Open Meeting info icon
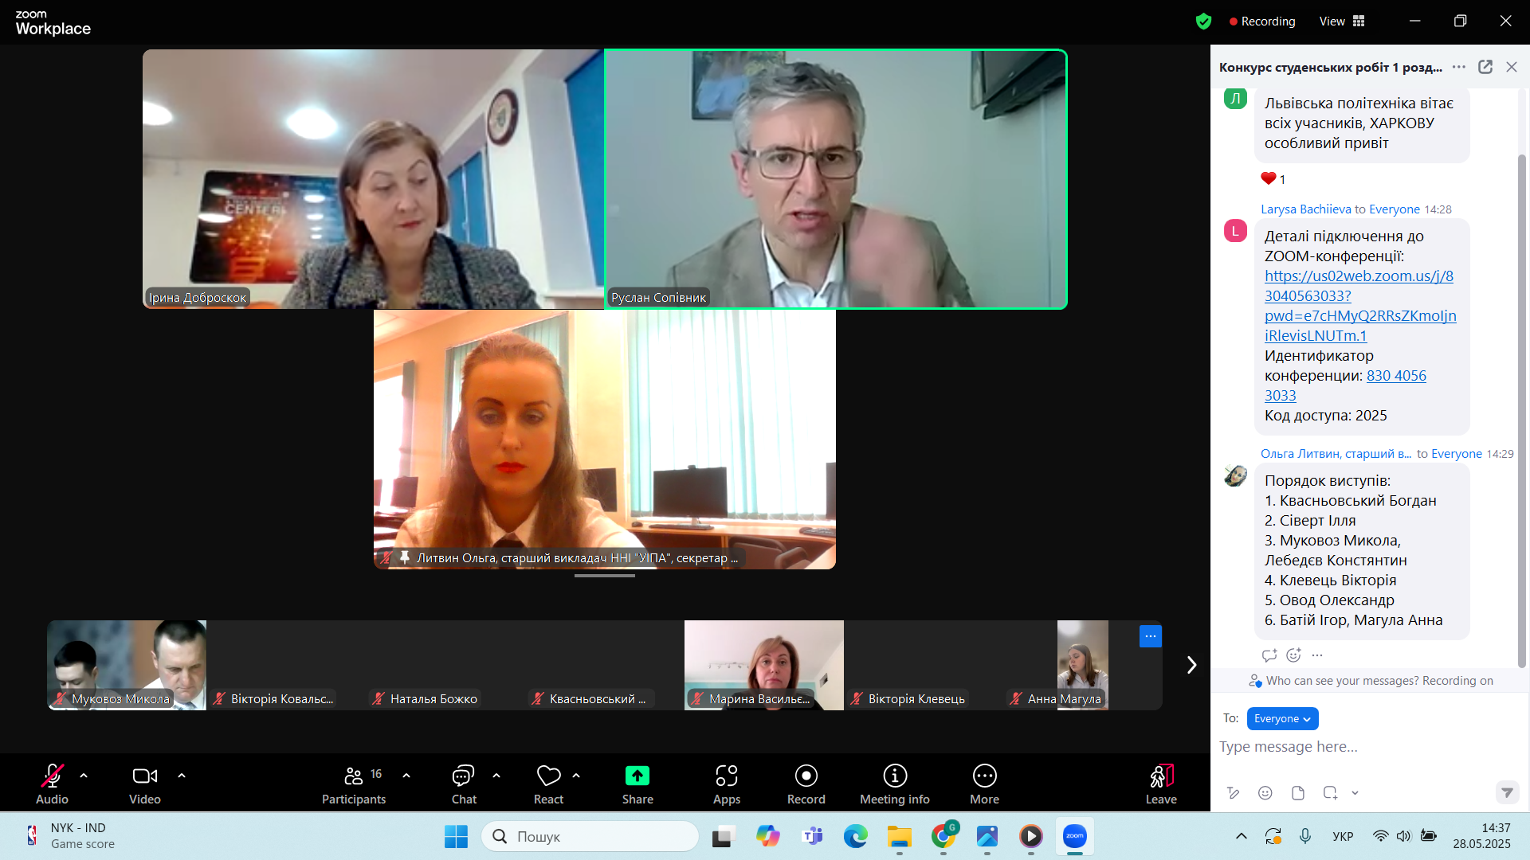Image resolution: width=1530 pixels, height=860 pixels. pos(894,784)
